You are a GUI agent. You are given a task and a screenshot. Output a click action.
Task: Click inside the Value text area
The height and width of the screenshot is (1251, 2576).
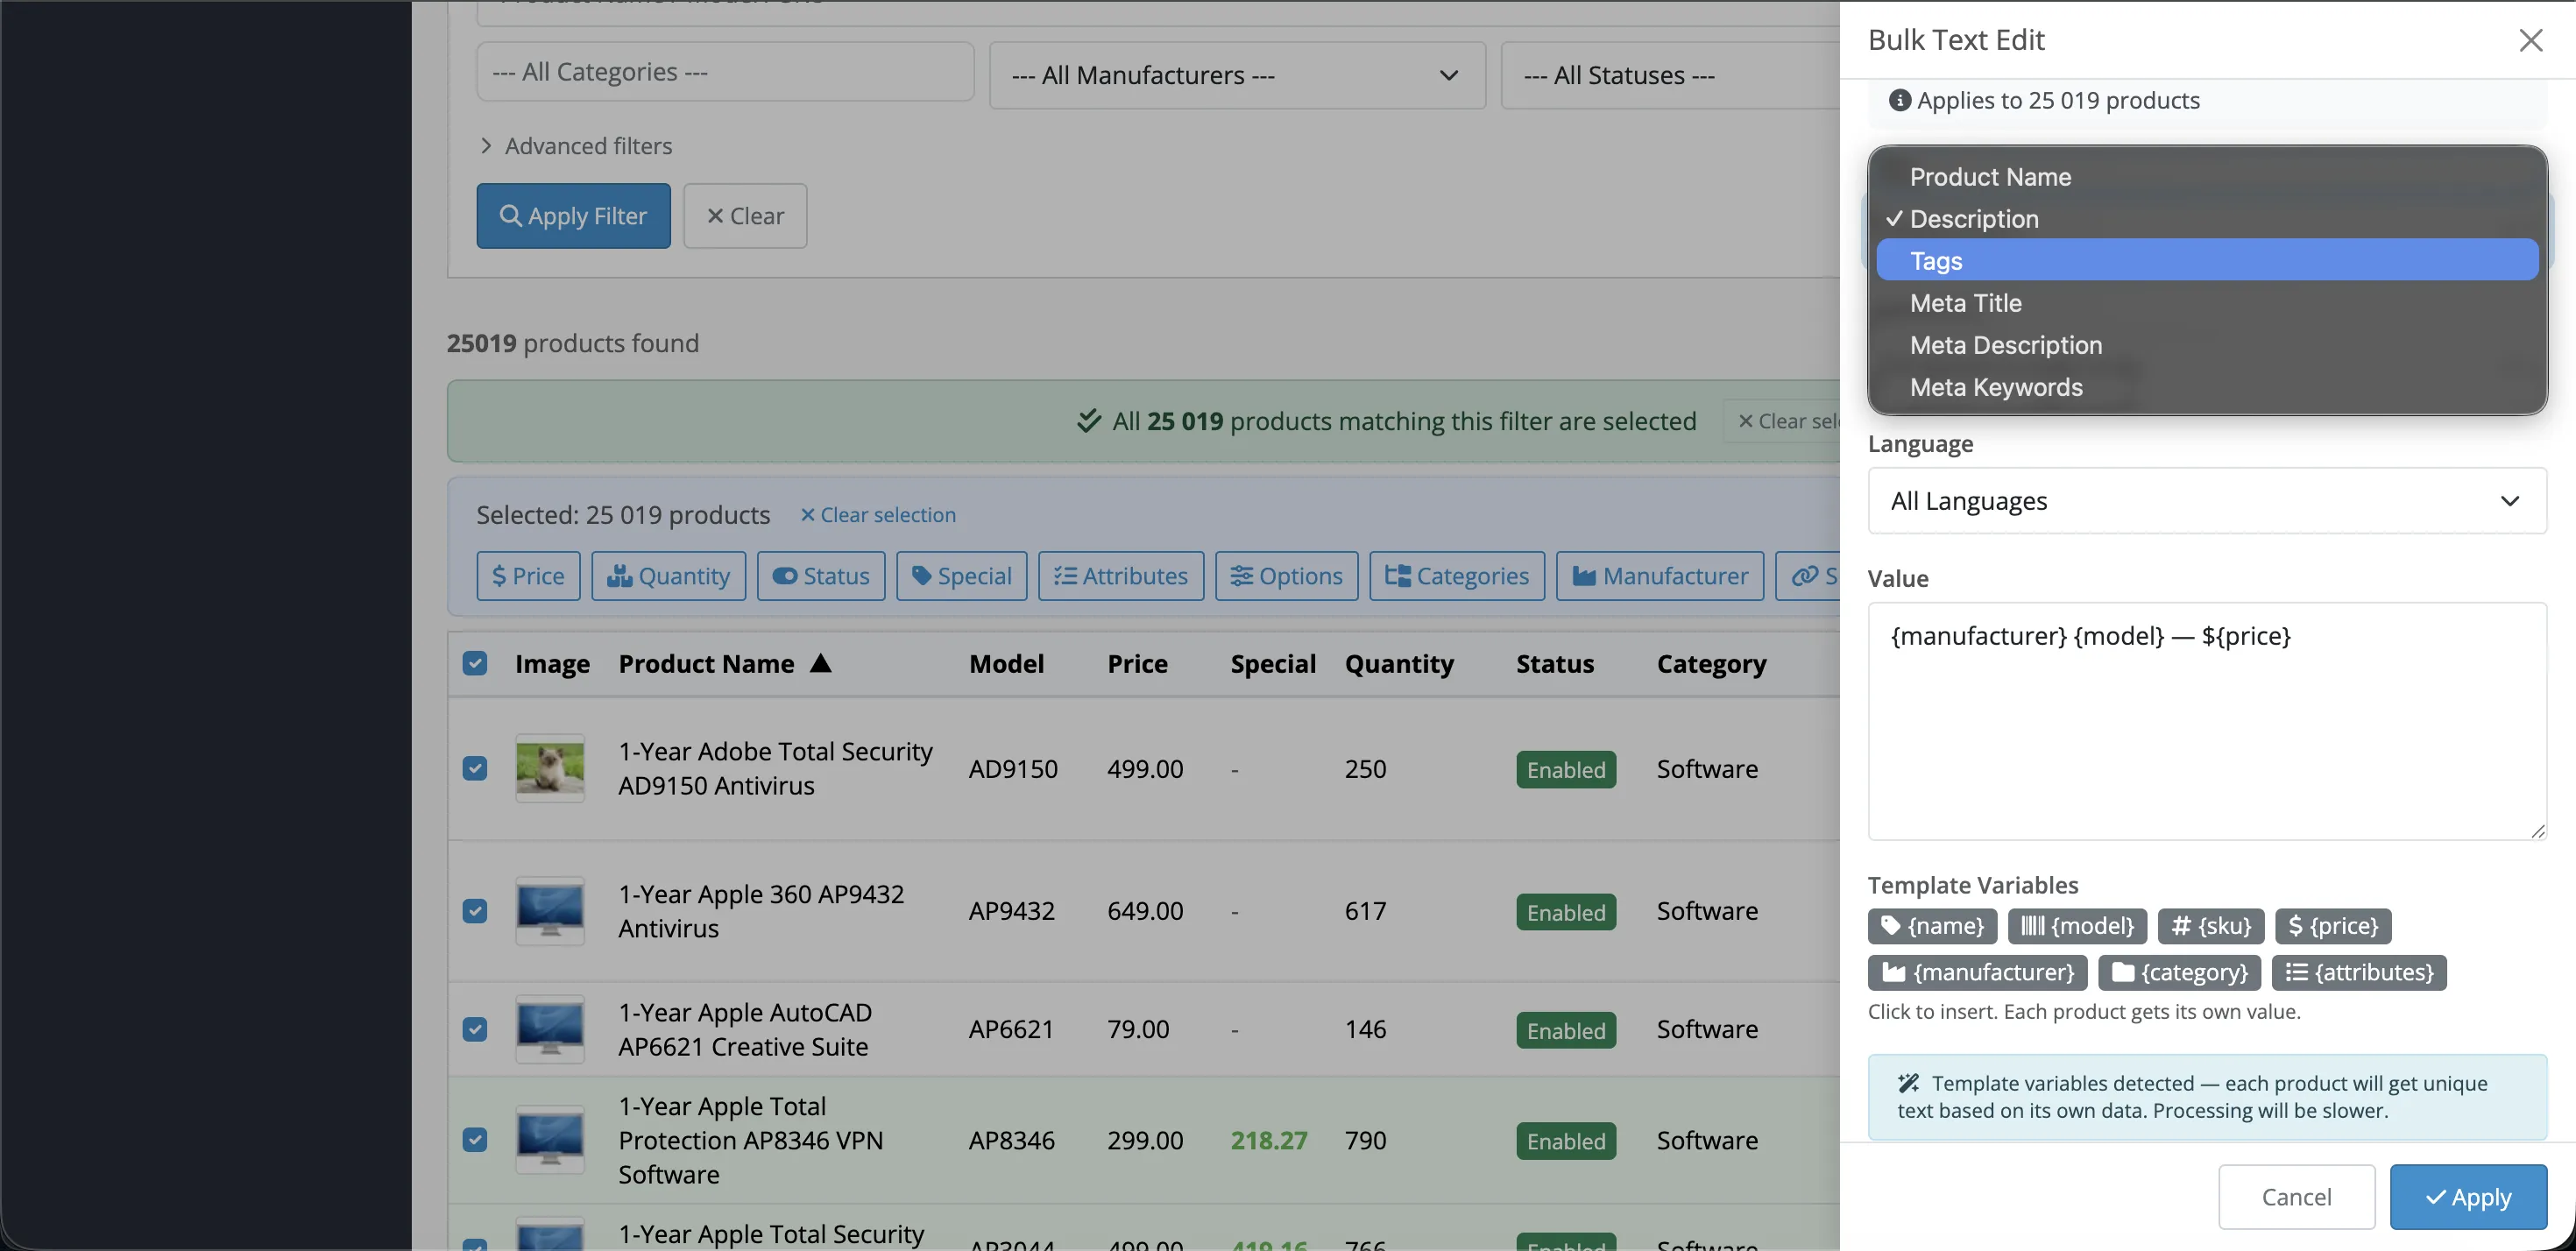coord(2207,721)
